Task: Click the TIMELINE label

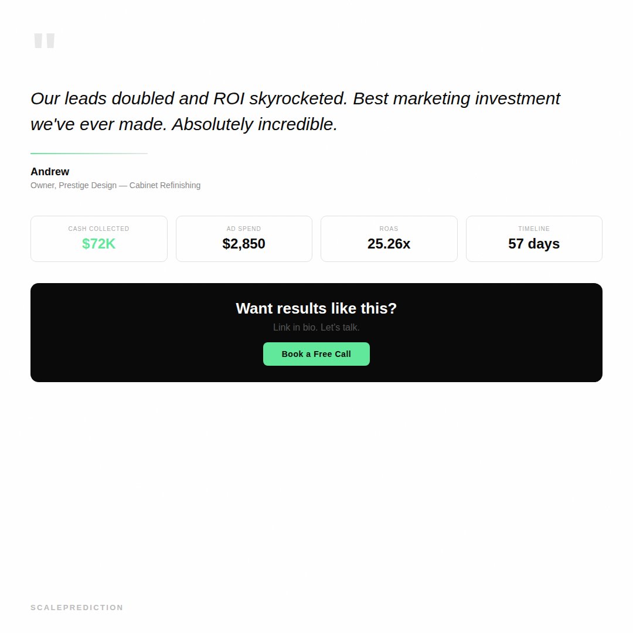Action: pos(534,229)
